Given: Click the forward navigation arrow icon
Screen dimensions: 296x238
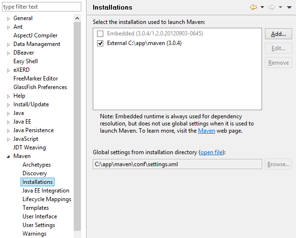Looking at the screenshot, I should (272, 7).
